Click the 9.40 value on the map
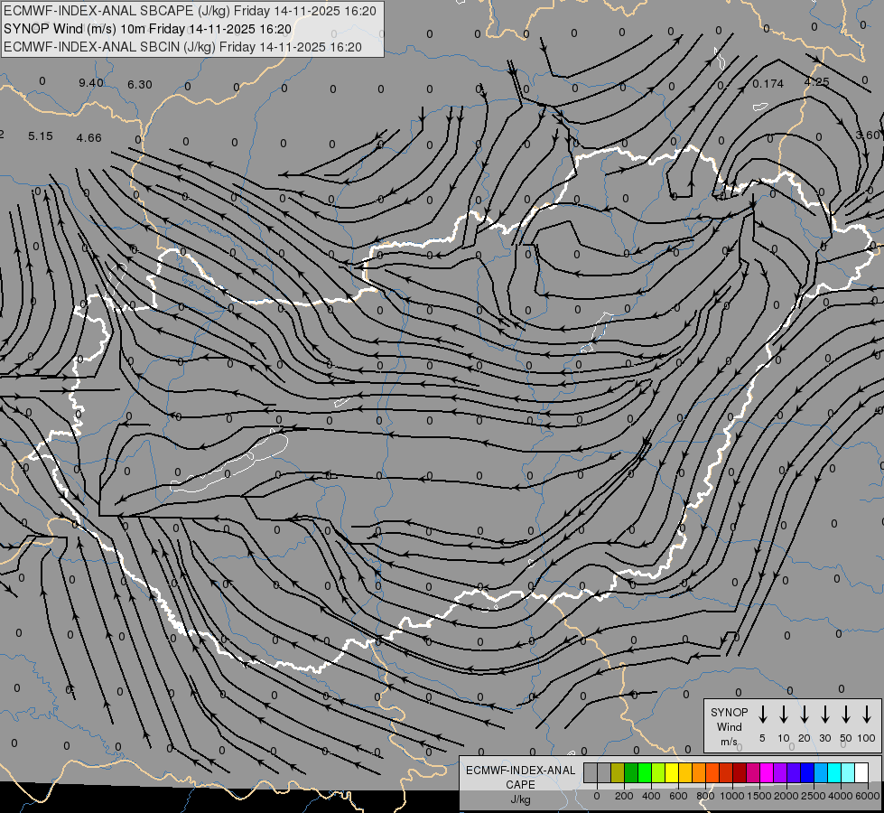The image size is (884, 813). [x=91, y=83]
